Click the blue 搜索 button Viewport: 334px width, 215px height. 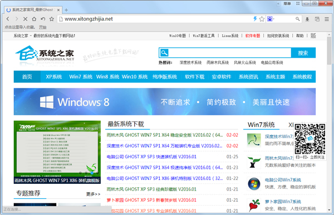coord(303,53)
